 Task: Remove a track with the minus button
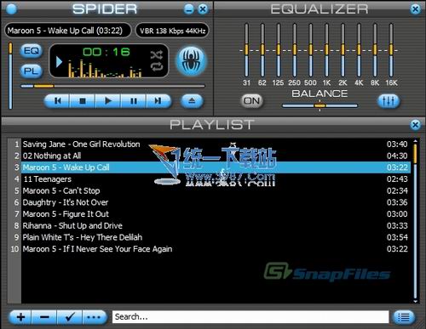[x=44, y=317]
